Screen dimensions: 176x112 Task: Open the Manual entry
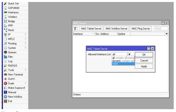(x=16, y=92)
